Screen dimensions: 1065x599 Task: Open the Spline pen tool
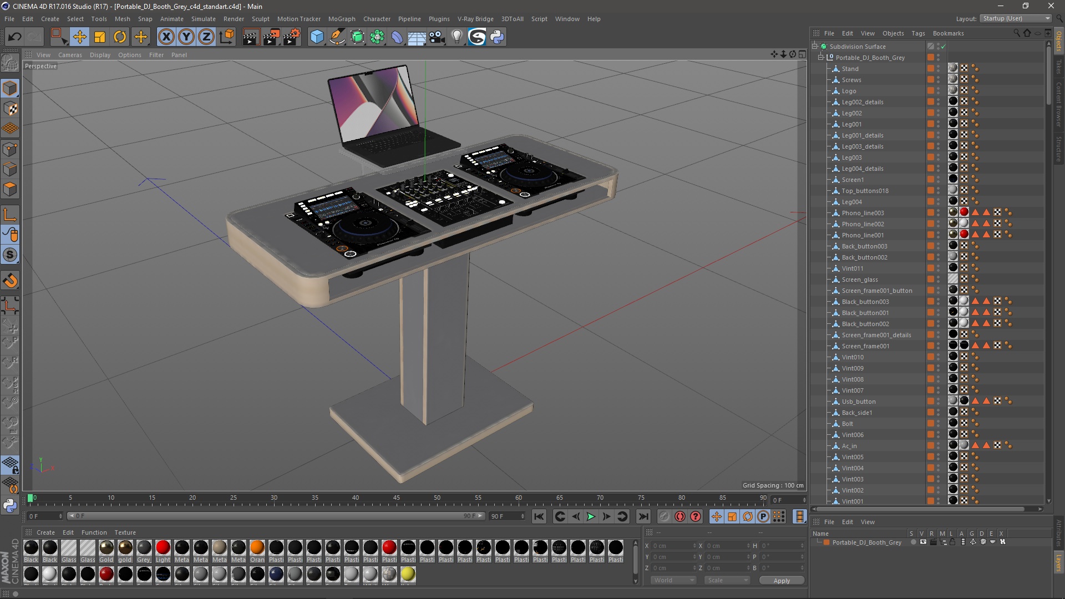point(337,37)
